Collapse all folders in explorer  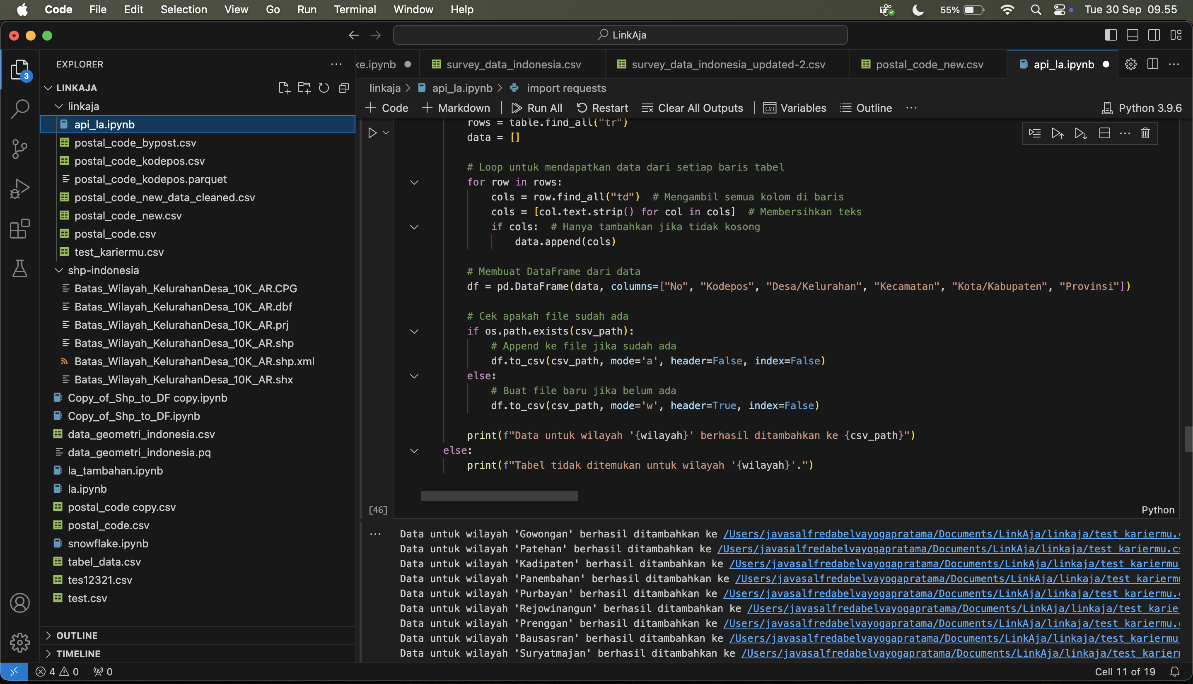click(344, 88)
